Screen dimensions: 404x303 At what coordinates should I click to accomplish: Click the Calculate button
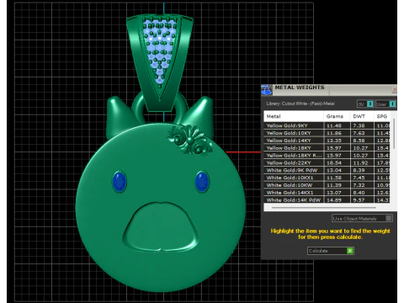331,251
